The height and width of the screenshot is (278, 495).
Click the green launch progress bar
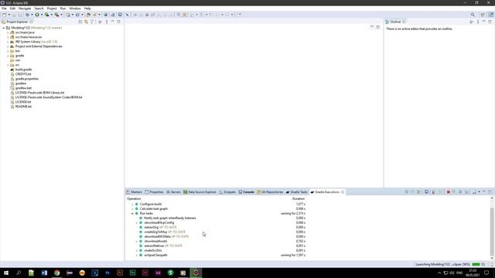pyautogui.click(x=476, y=264)
